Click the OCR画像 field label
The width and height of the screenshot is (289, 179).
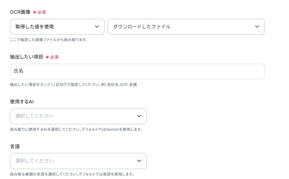click(20, 12)
